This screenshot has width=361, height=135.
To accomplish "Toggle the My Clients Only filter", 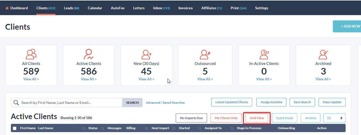I will point(226,118).
